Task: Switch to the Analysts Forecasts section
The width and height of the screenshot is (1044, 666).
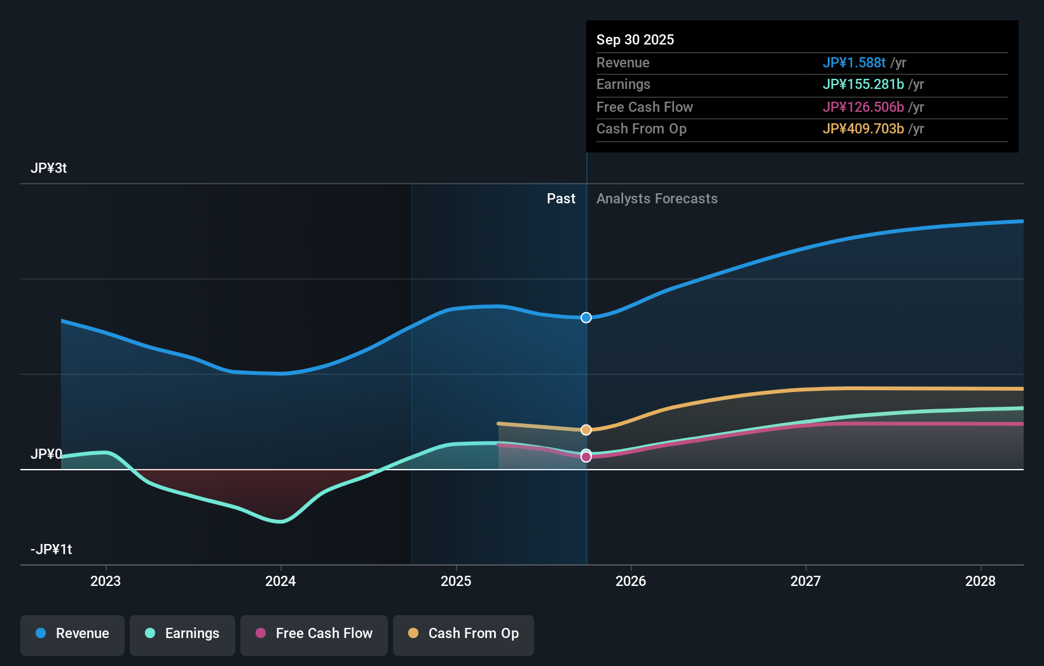Action: click(657, 198)
